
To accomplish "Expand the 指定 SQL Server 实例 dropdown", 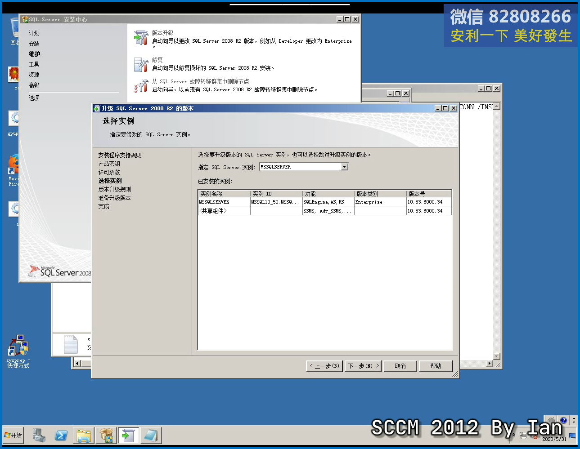I will point(344,167).
